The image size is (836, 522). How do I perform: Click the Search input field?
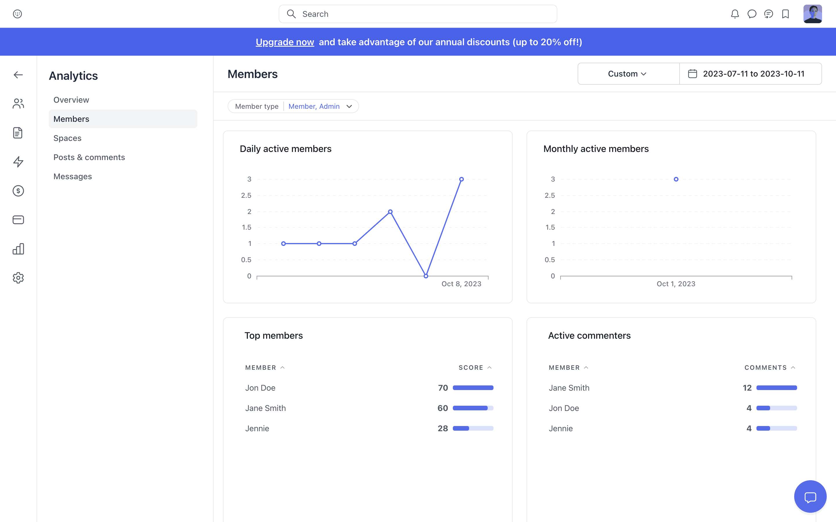click(418, 14)
